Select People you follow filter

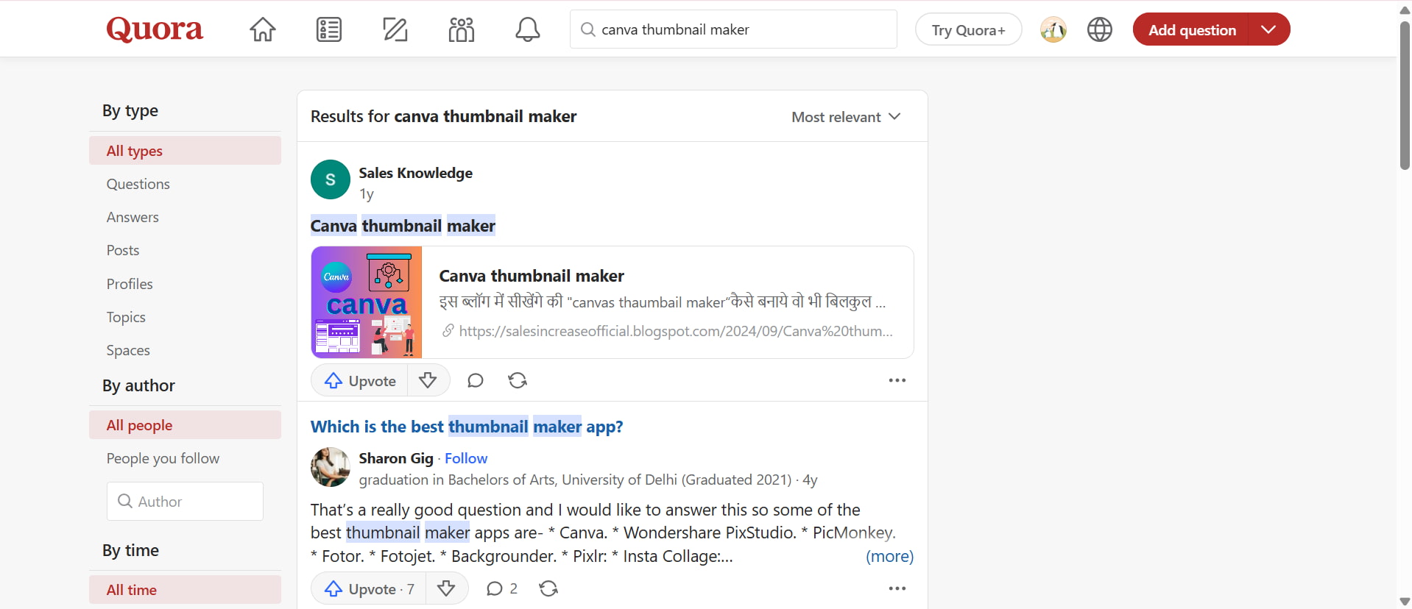click(x=163, y=458)
